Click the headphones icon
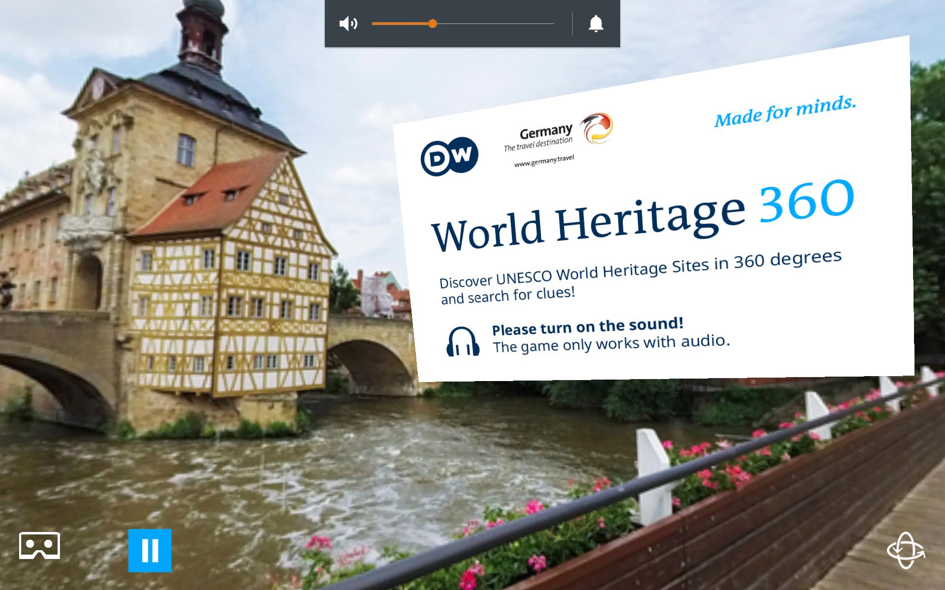 [x=463, y=341]
